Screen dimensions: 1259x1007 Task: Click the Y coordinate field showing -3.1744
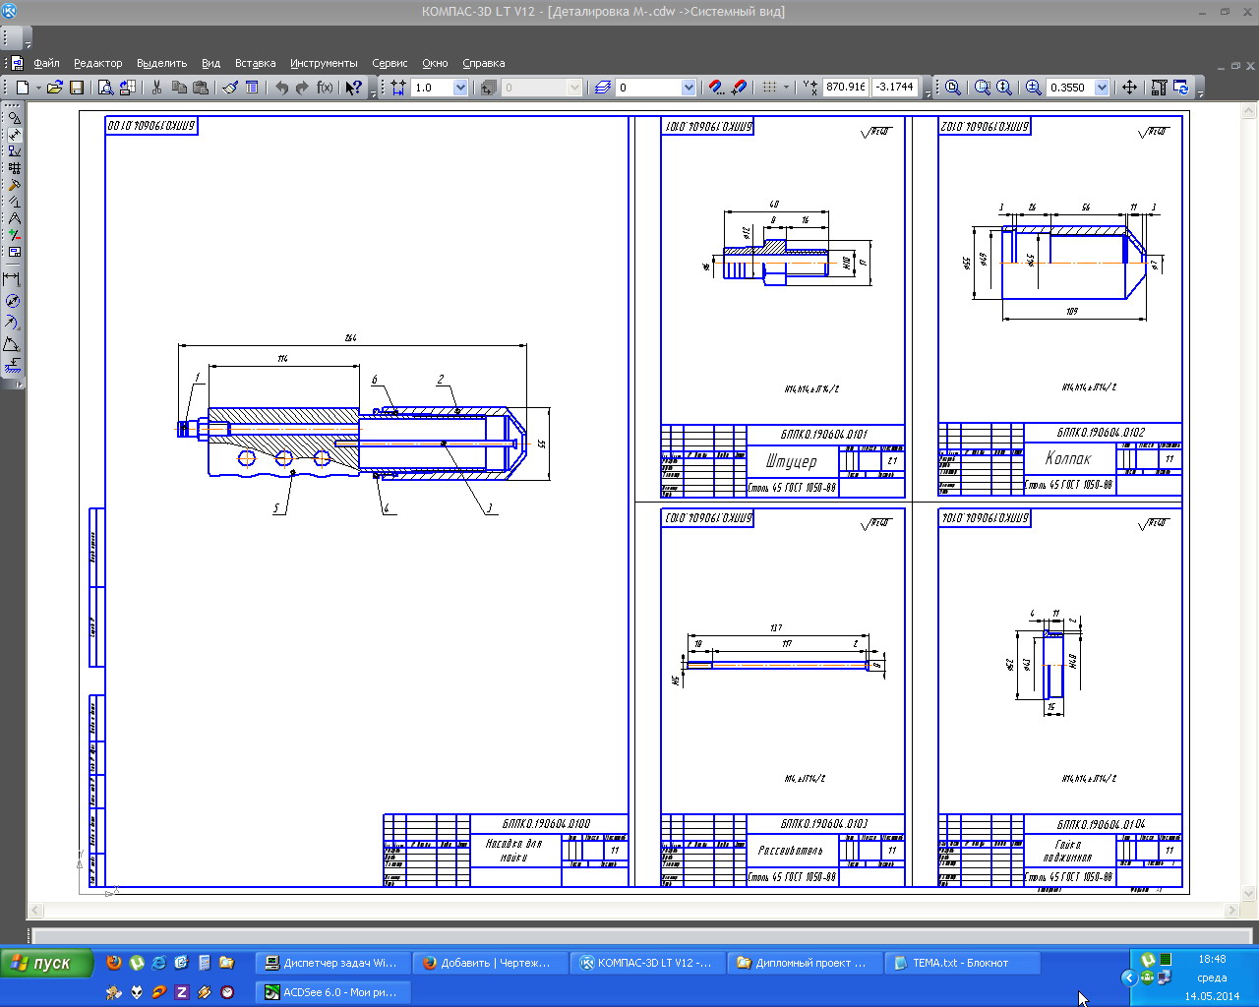(x=895, y=87)
